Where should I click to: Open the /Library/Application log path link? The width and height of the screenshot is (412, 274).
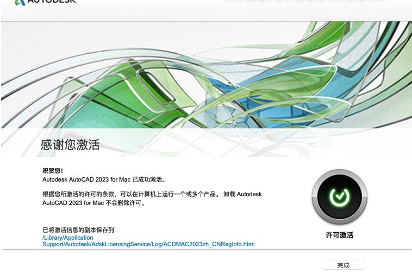coord(67,238)
